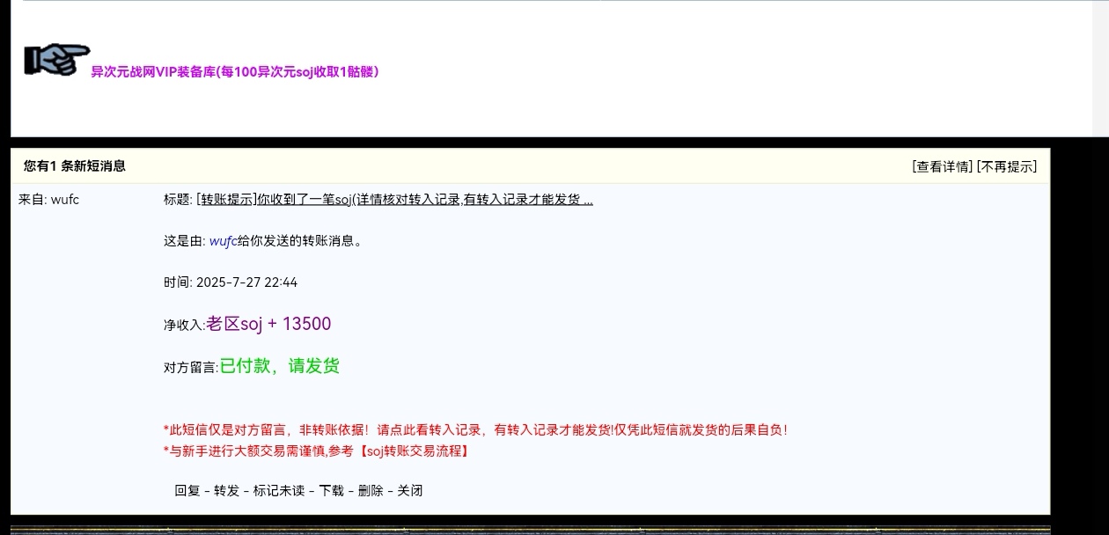
Task: Click 查看详情 to view message details
Action: [x=942, y=166]
